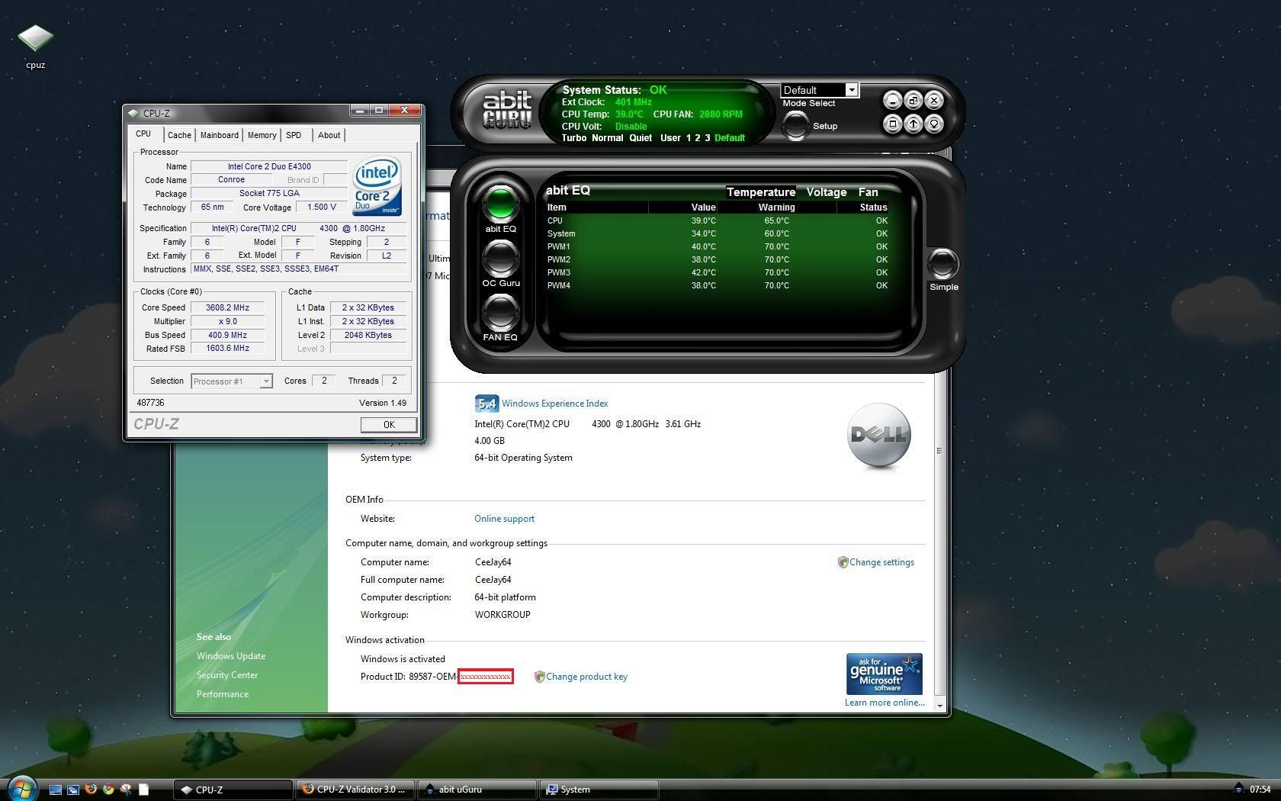Click the OK button in CPU-Z

(x=389, y=425)
